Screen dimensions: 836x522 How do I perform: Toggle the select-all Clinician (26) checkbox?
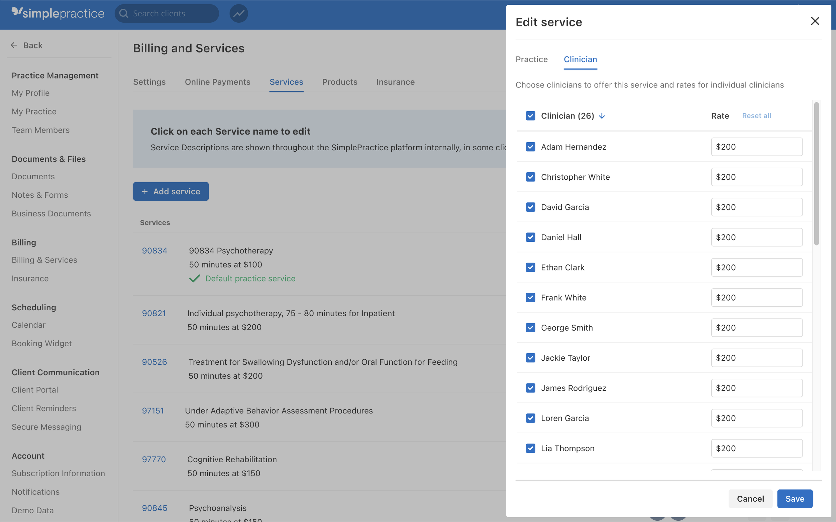tap(530, 116)
